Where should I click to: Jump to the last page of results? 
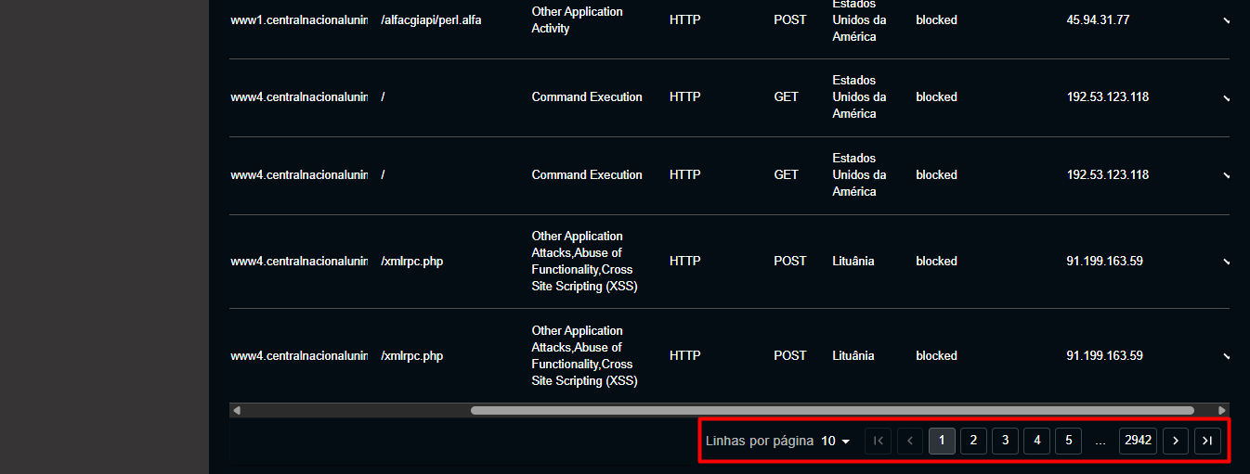click(x=1207, y=441)
